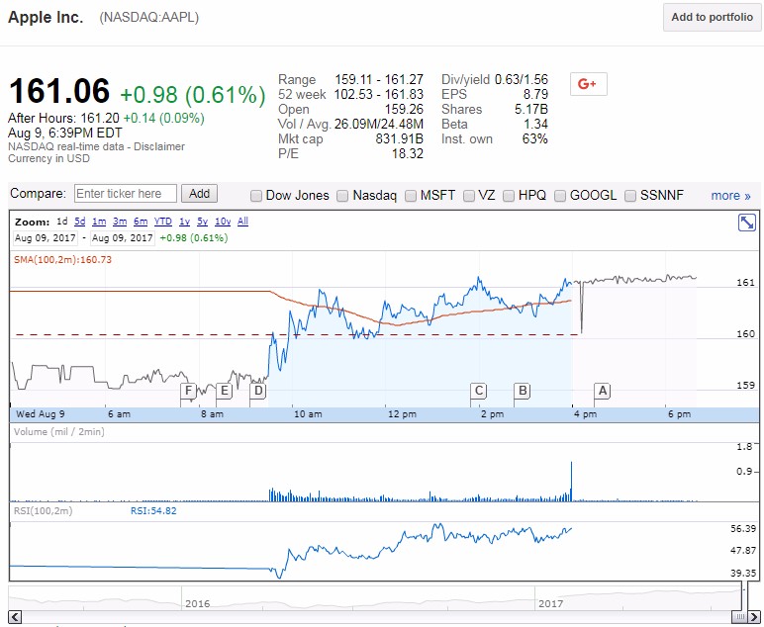This screenshot has width=764, height=627.
Task: Click the NASDAQ real-time data disclaimer text
Action: (x=96, y=146)
